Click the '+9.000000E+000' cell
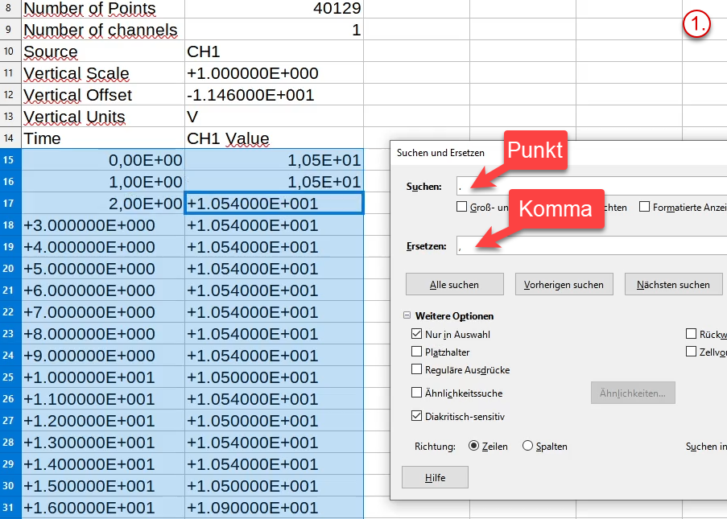 [103, 356]
